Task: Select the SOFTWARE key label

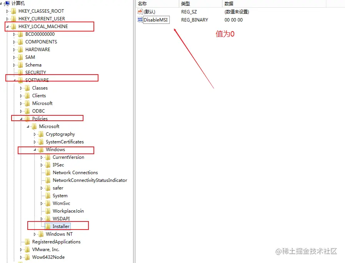Action: pyautogui.click(x=37, y=80)
